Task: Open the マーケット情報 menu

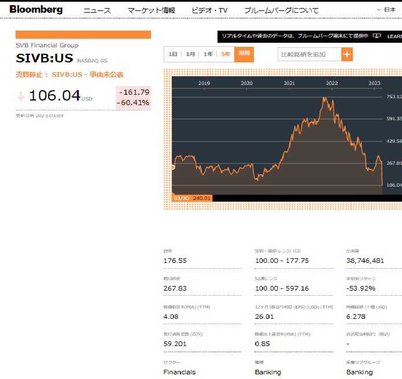Action: pyautogui.click(x=152, y=10)
